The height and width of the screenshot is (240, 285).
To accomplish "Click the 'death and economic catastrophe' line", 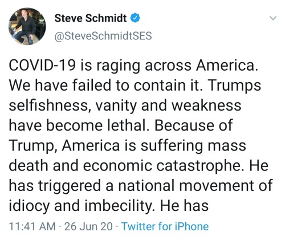I will coord(127,165).
